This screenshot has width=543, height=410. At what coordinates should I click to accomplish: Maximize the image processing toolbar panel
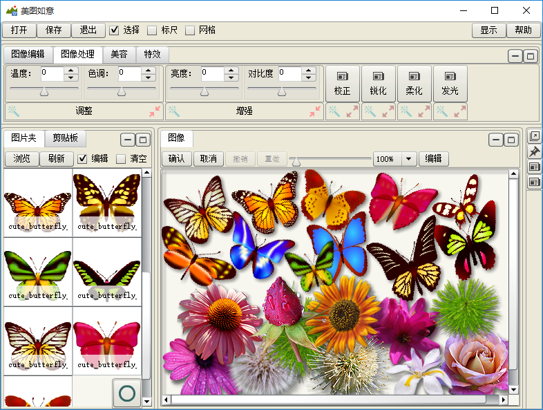pyautogui.click(x=531, y=56)
